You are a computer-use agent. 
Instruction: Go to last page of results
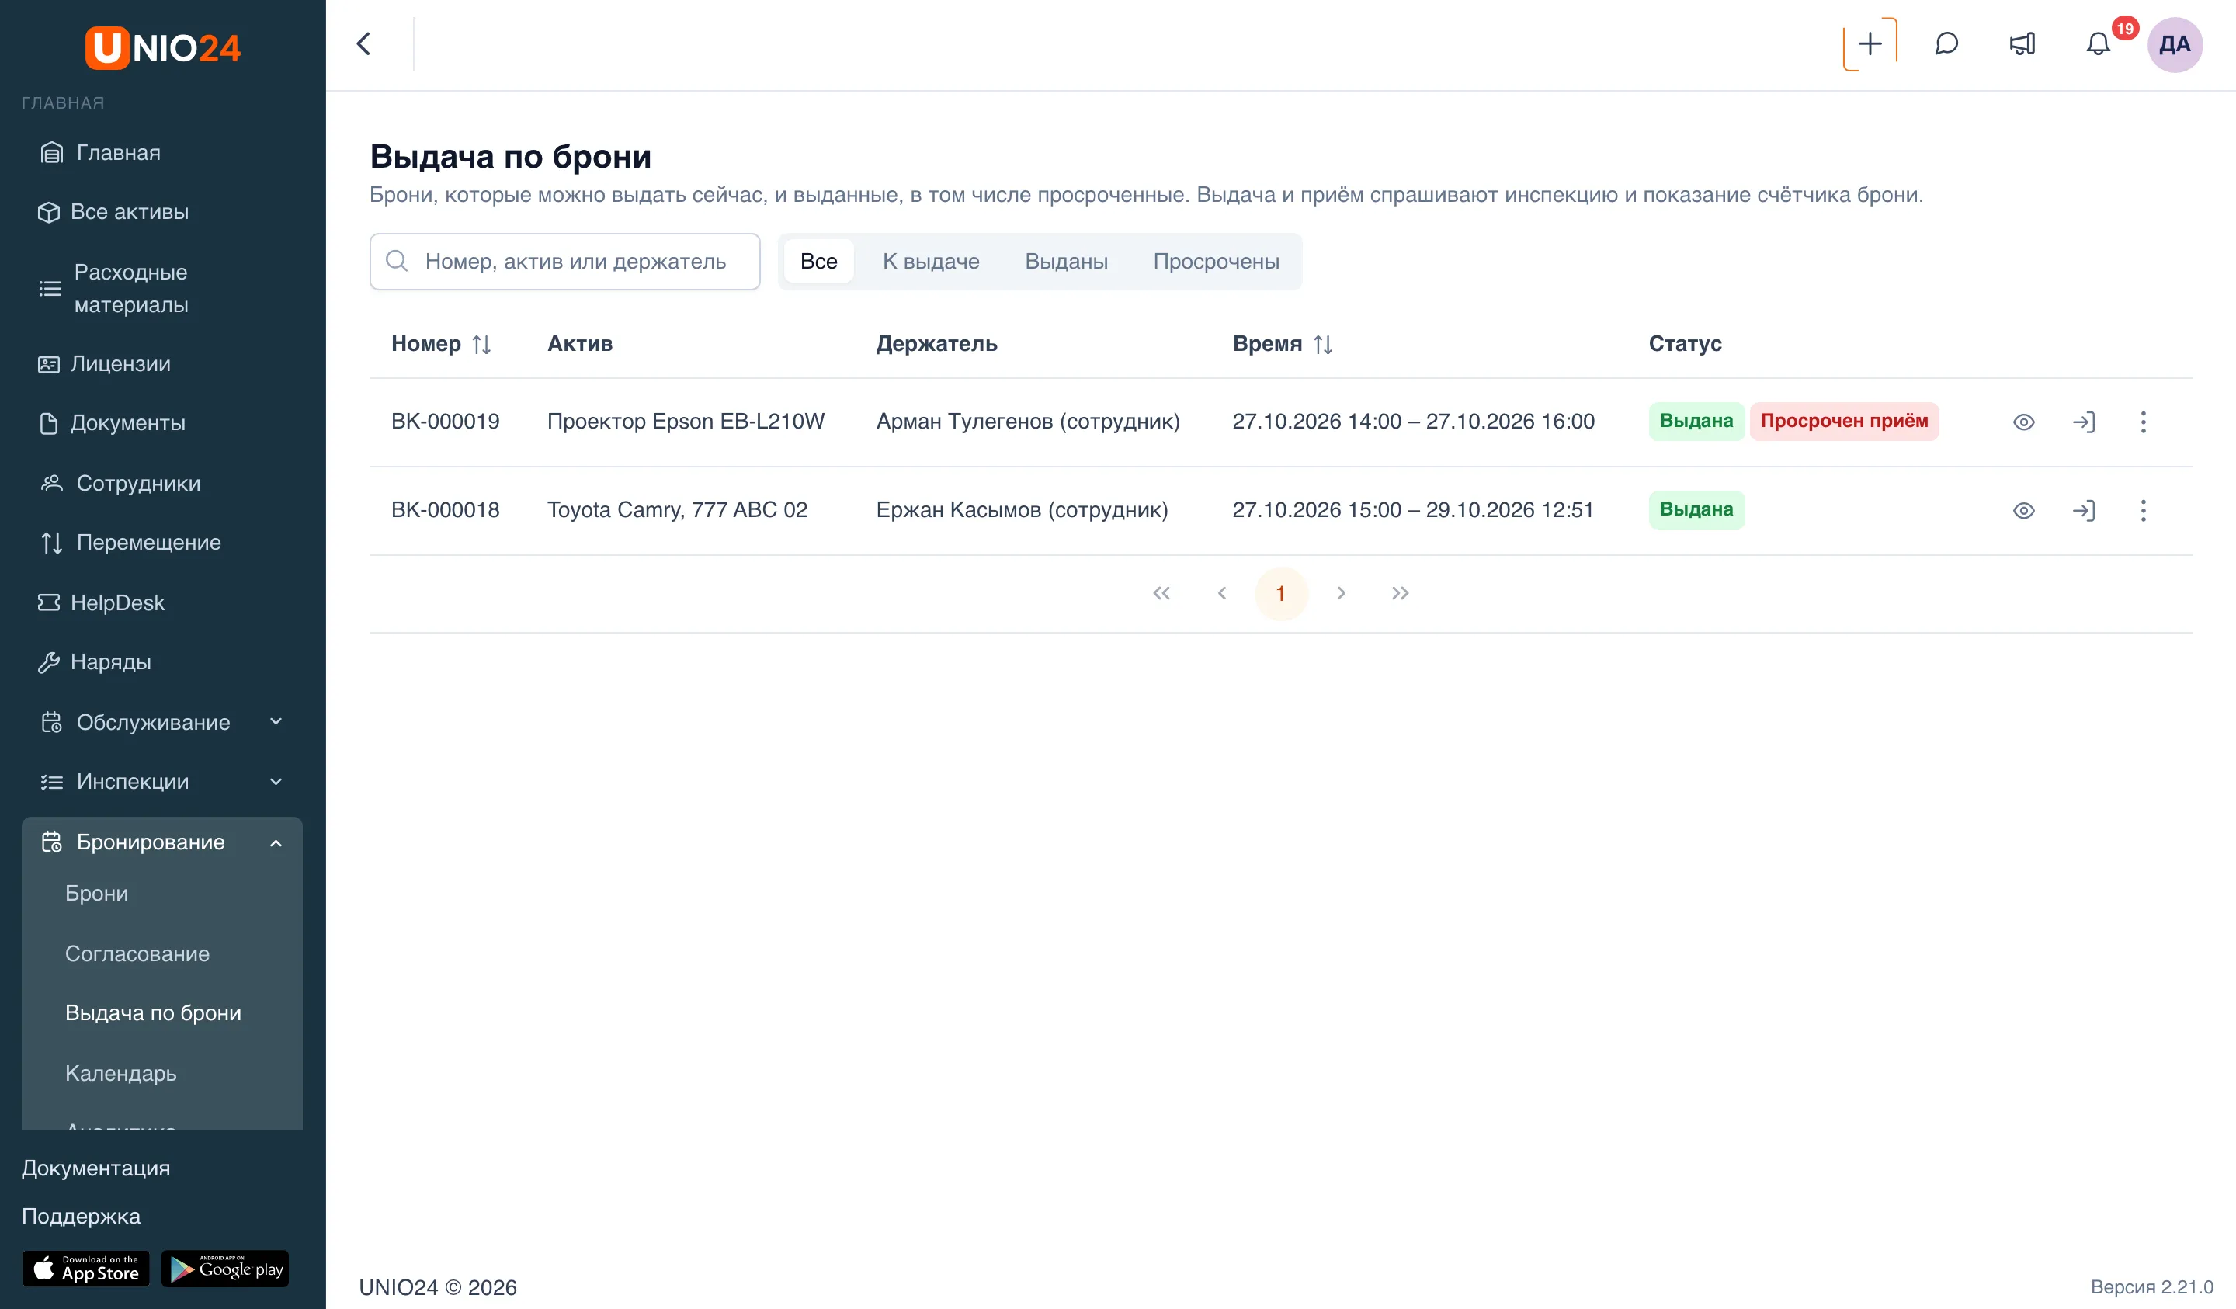pyautogui.click(x=1400, y=593)
